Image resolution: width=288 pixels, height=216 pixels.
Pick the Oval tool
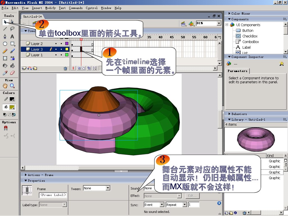coord(5,44)
